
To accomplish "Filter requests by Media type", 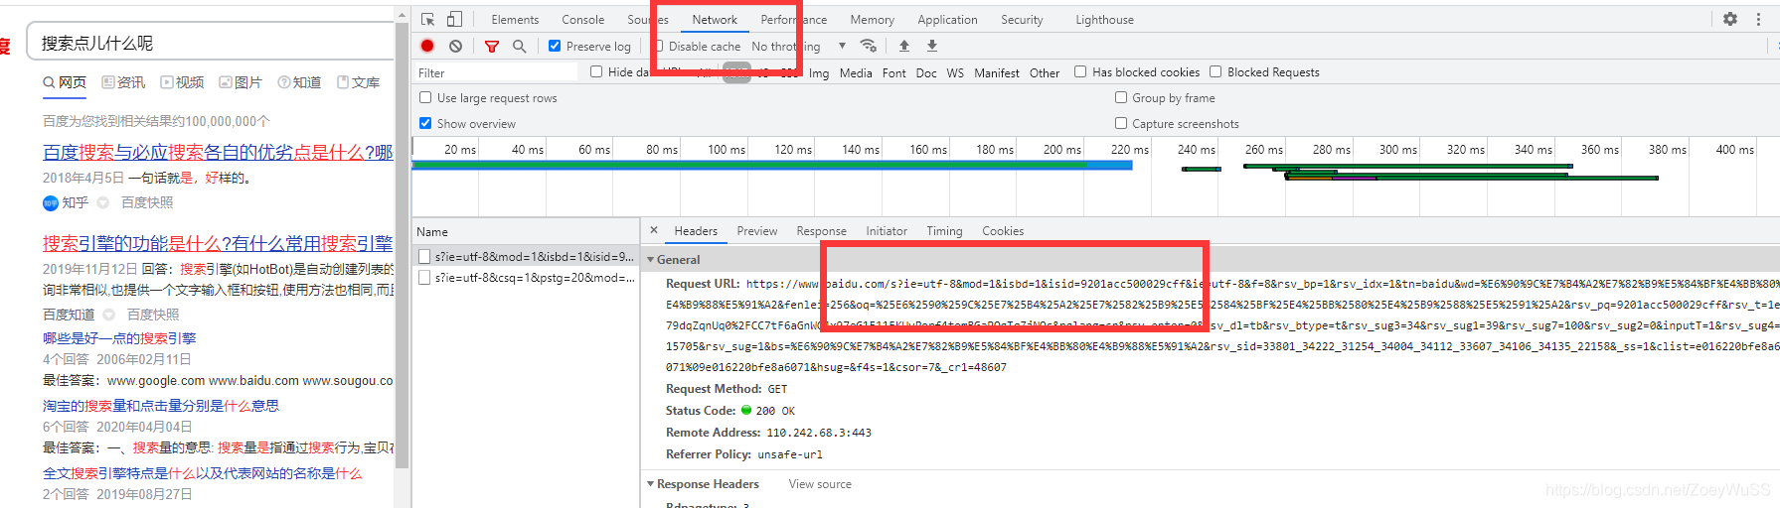I will (856, 72).
